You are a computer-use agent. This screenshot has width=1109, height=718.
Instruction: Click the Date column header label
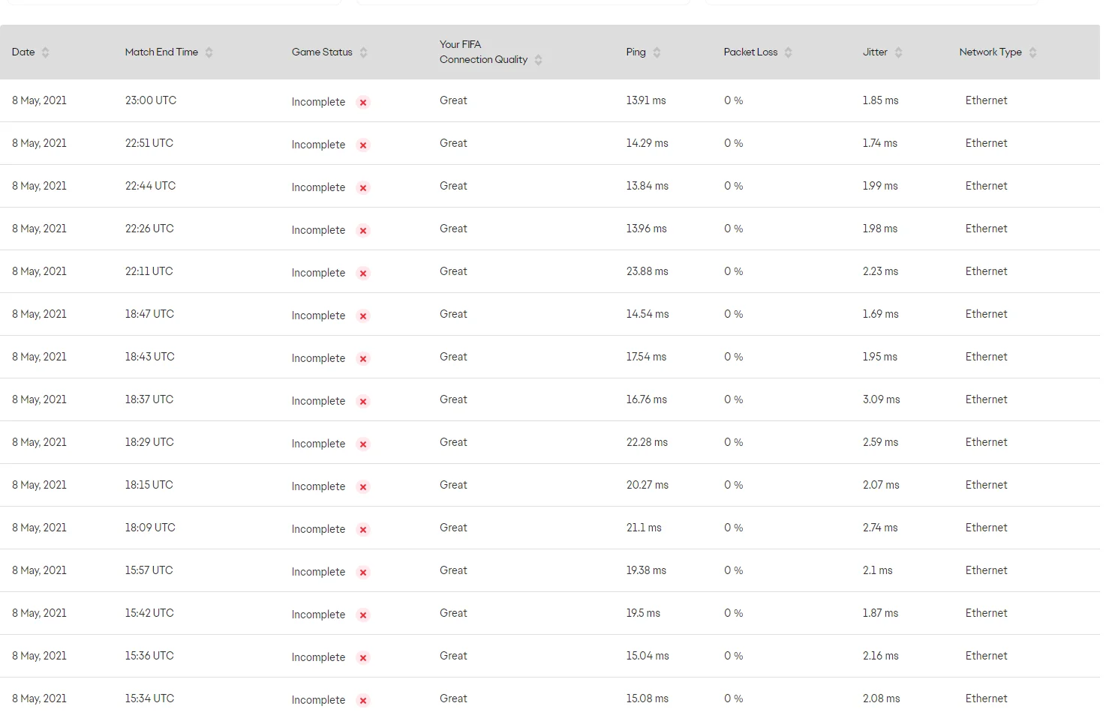coord(23,52)
